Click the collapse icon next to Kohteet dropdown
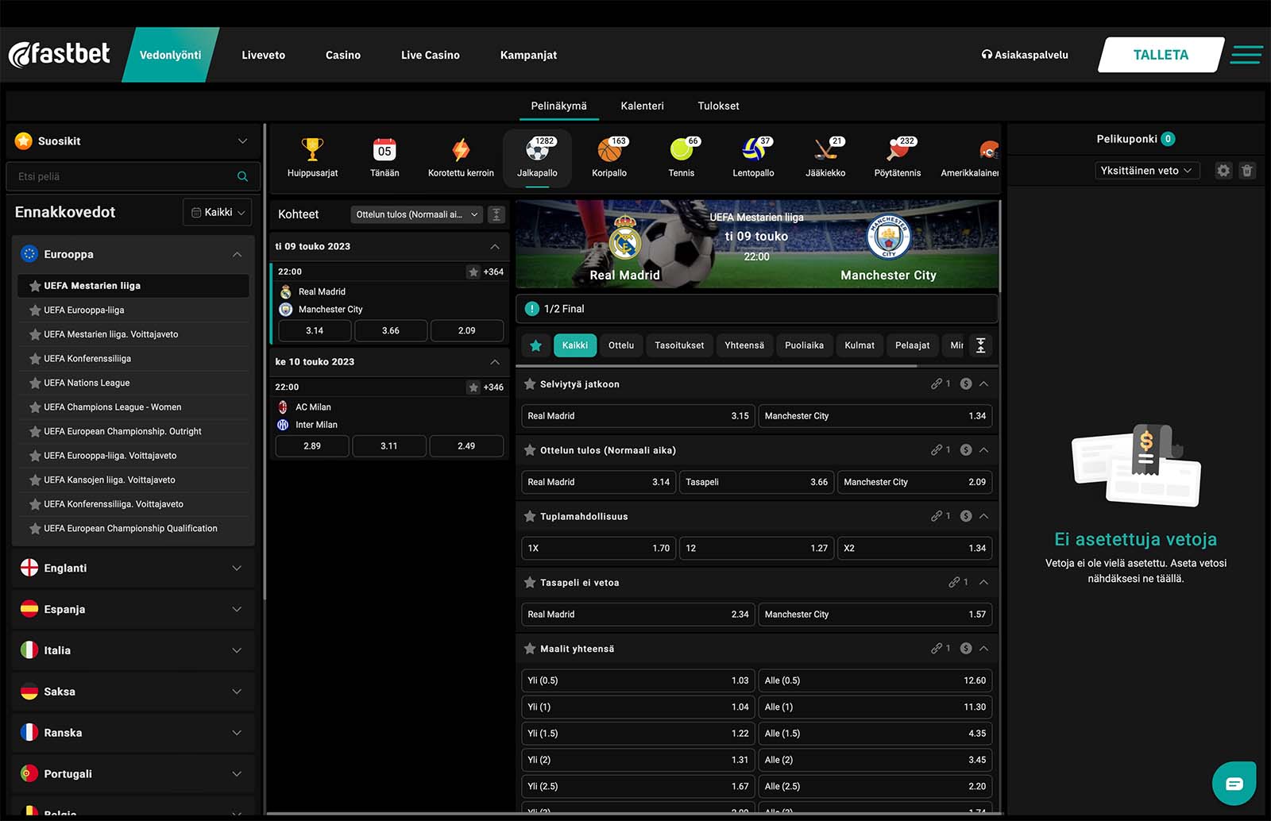This screenshot has width=1271, height=821. pyautogui.click(x=496, y=214)
